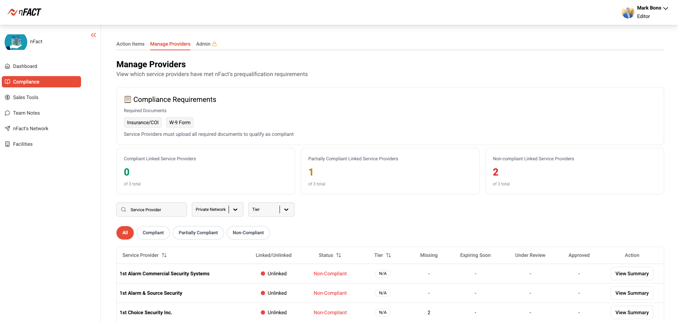This screenshot has height=322, width=678.
Task: Click the nFACT logo in header
Action: 24,12
